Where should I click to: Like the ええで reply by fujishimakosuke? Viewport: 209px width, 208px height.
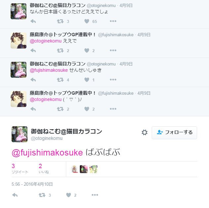click(x=87, y=51)
